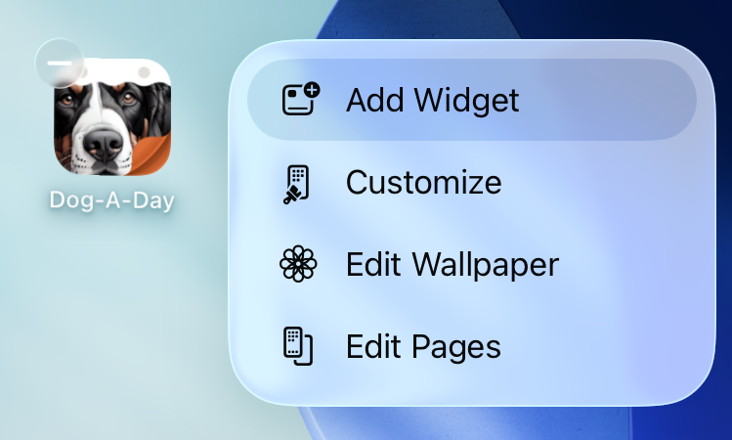Click the Dog-A-Day app name label

[x=112, y=200]
